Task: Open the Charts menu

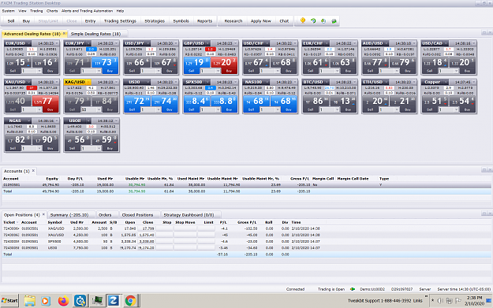Action: point(52,11)
